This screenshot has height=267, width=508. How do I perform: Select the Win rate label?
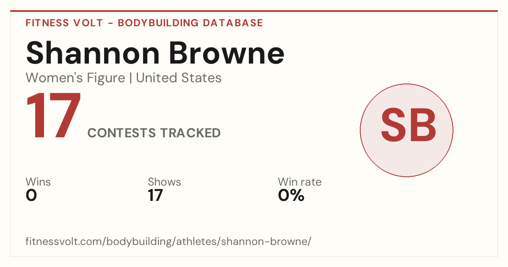(x=300, y=182)
